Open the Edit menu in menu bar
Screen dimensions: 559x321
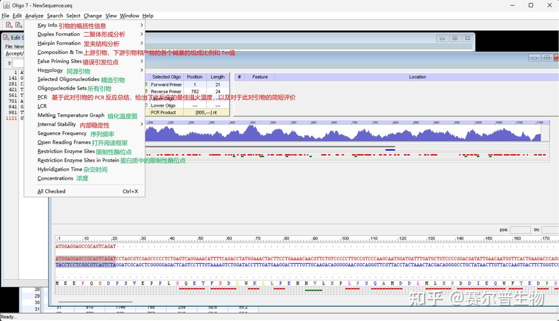click(17, 16)
